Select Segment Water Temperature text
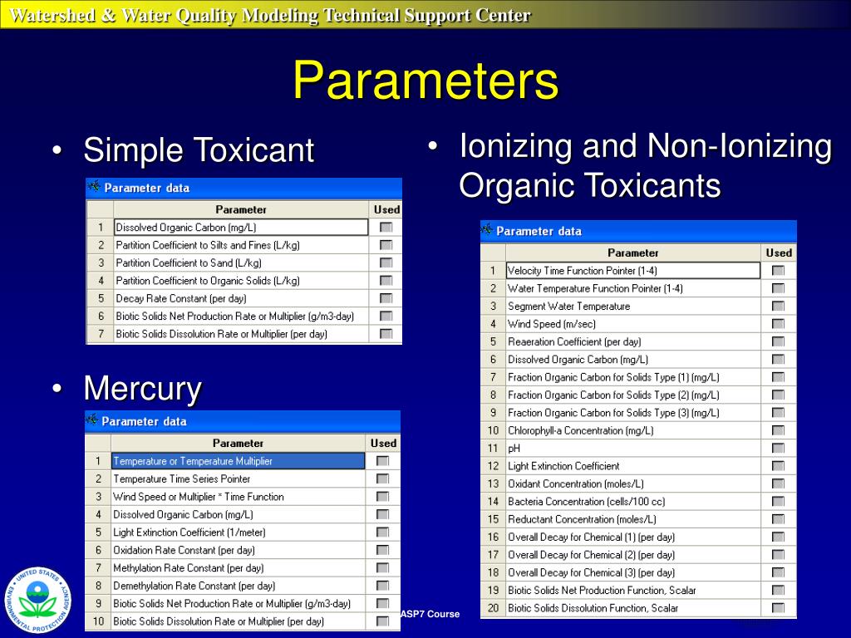851x638 pixels. click(568, 306)
